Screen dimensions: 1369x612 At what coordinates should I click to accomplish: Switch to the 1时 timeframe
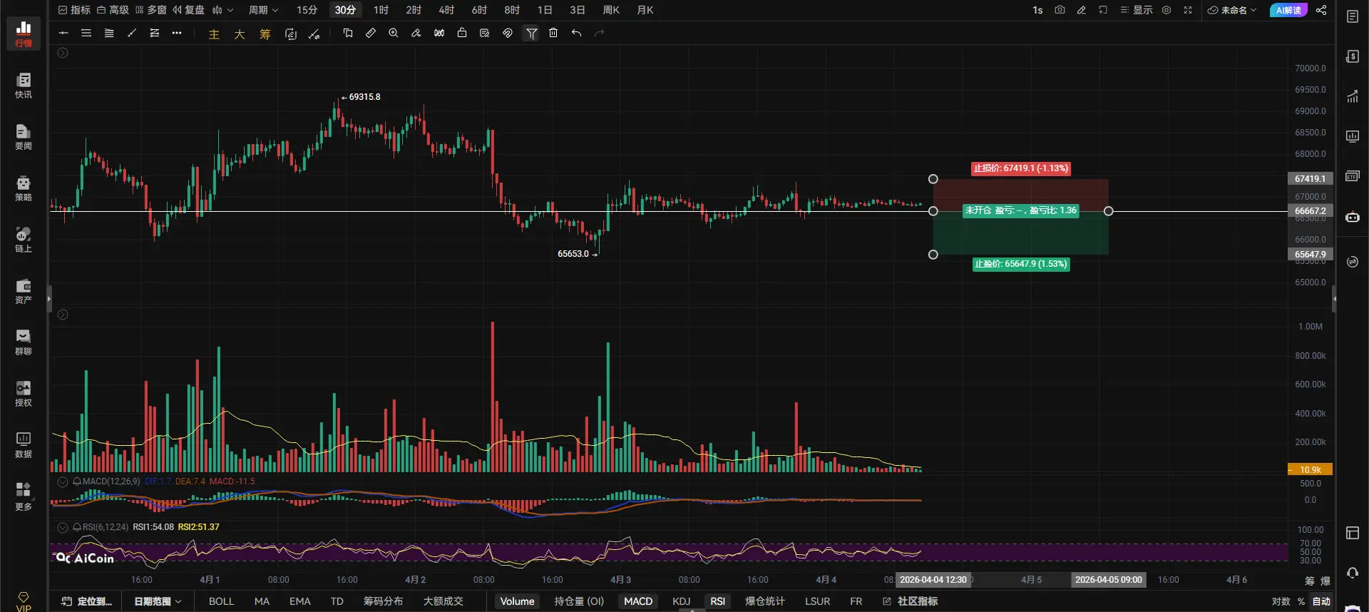(381, 10)
